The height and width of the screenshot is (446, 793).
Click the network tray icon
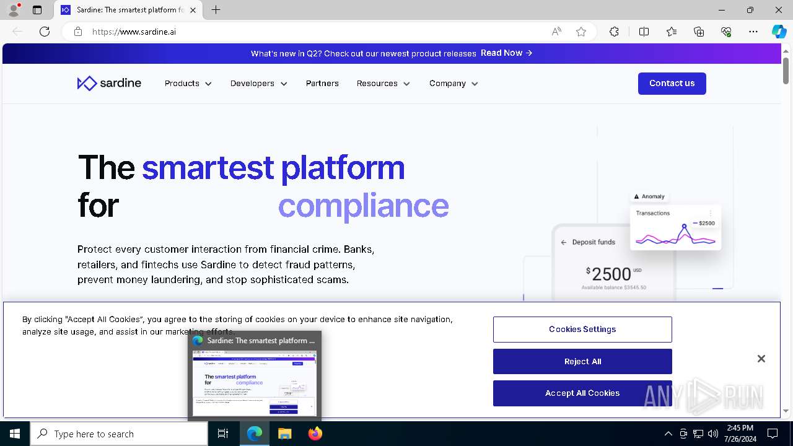coord(698,434)
